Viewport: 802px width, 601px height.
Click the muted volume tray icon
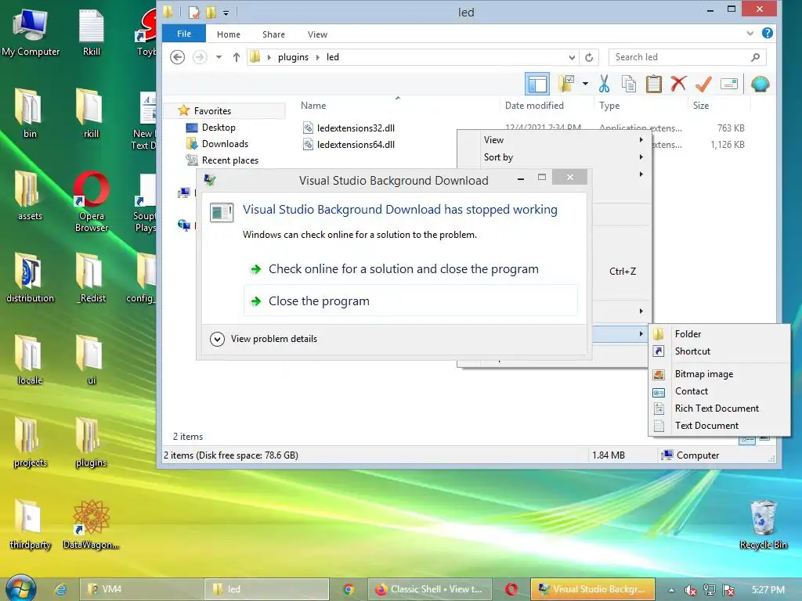pos(691,590)
